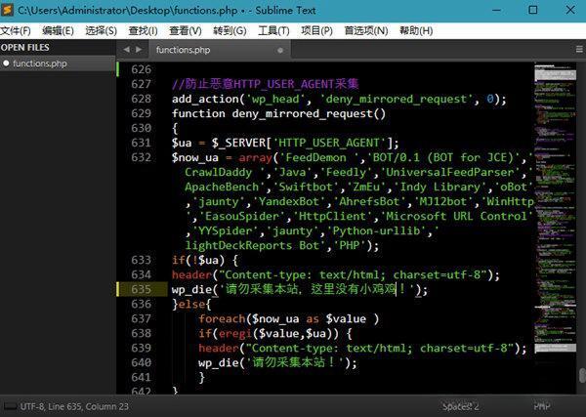Go to next tab with right arrow

139,49
